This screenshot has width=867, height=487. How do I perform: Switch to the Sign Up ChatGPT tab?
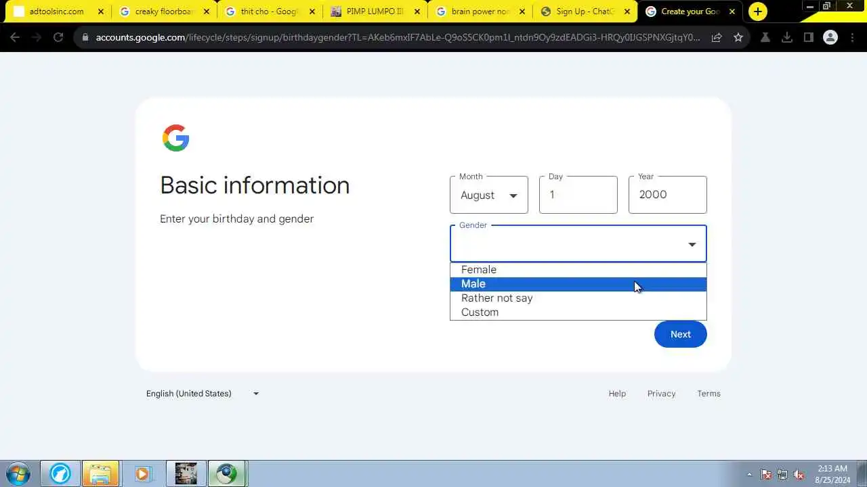point(585,11)
